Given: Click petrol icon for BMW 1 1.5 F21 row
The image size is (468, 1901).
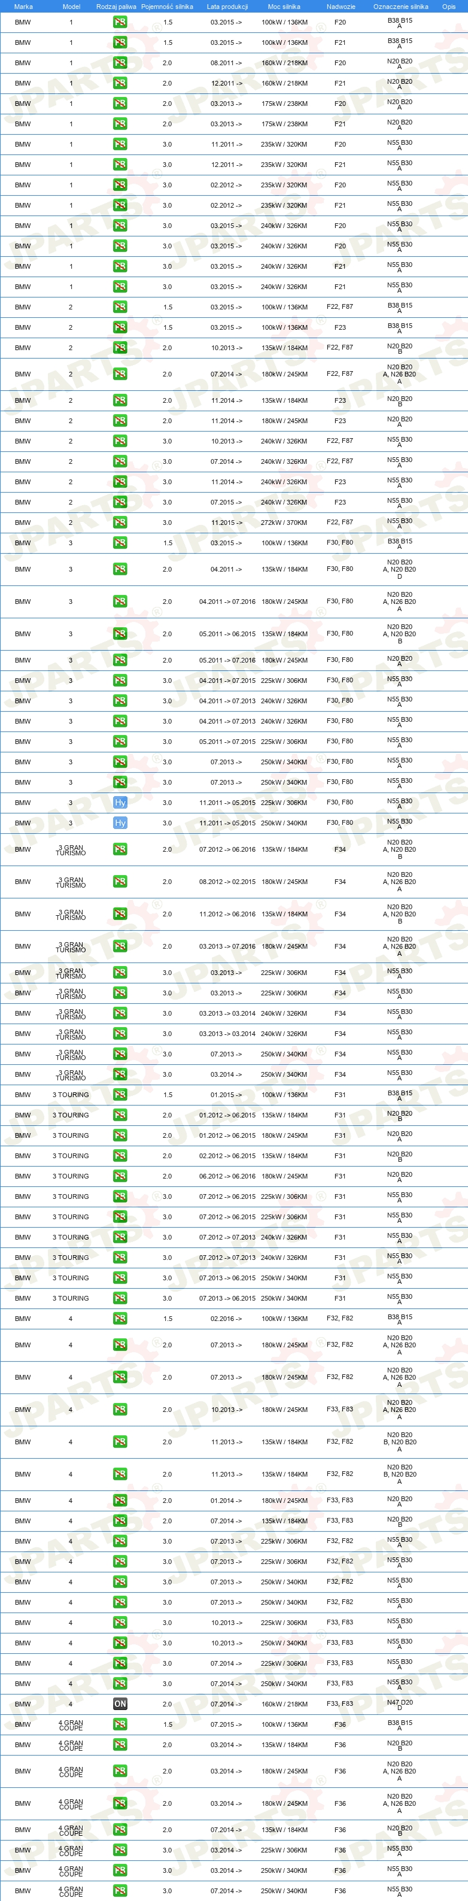Looking at the screenshot, I should point(120,43).
